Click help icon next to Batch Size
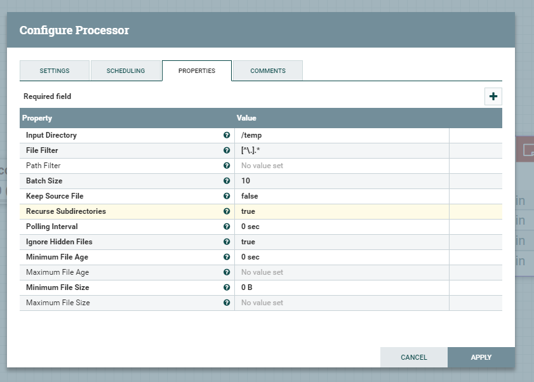Image resolution: width=534 pixels, height=382 pixels. point(227,181)
